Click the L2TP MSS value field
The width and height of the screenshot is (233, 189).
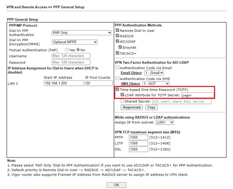(138, 143)
